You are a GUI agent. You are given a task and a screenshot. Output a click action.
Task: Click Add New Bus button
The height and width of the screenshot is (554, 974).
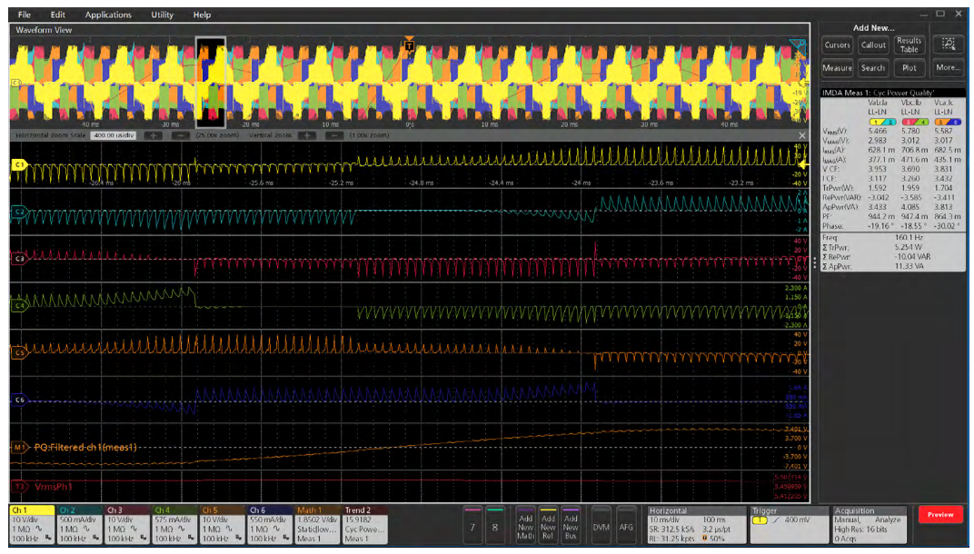pyautogui.click(x=571, y=526)
